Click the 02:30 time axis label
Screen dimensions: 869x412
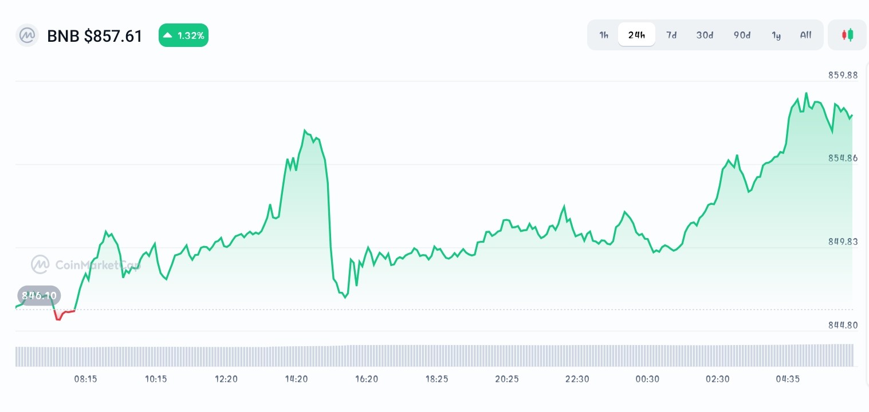click(718, 379)
